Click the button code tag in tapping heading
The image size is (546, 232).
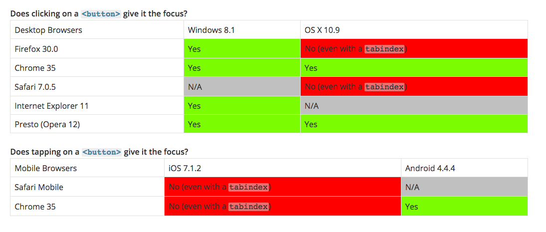pyautogui.click(x=102, y=152)
